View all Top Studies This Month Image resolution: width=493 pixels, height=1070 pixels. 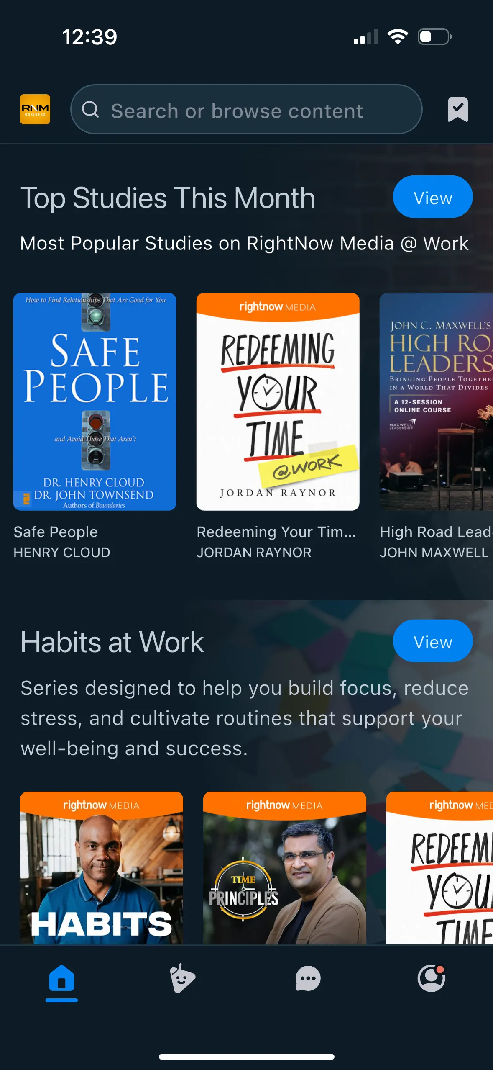(433, 197)
